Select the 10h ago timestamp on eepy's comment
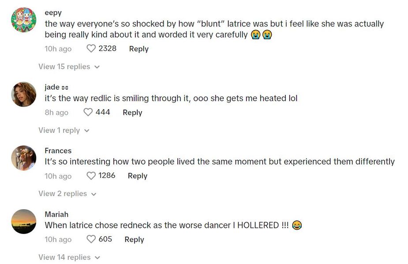The width and height of the screenshot is (408, 264). coord(58,49)
